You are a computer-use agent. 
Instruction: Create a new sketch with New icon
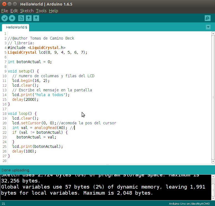21,18
